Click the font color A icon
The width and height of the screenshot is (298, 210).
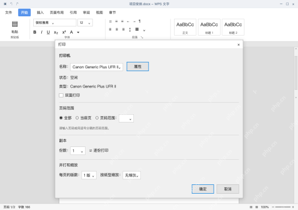click(x=72, y=32)
